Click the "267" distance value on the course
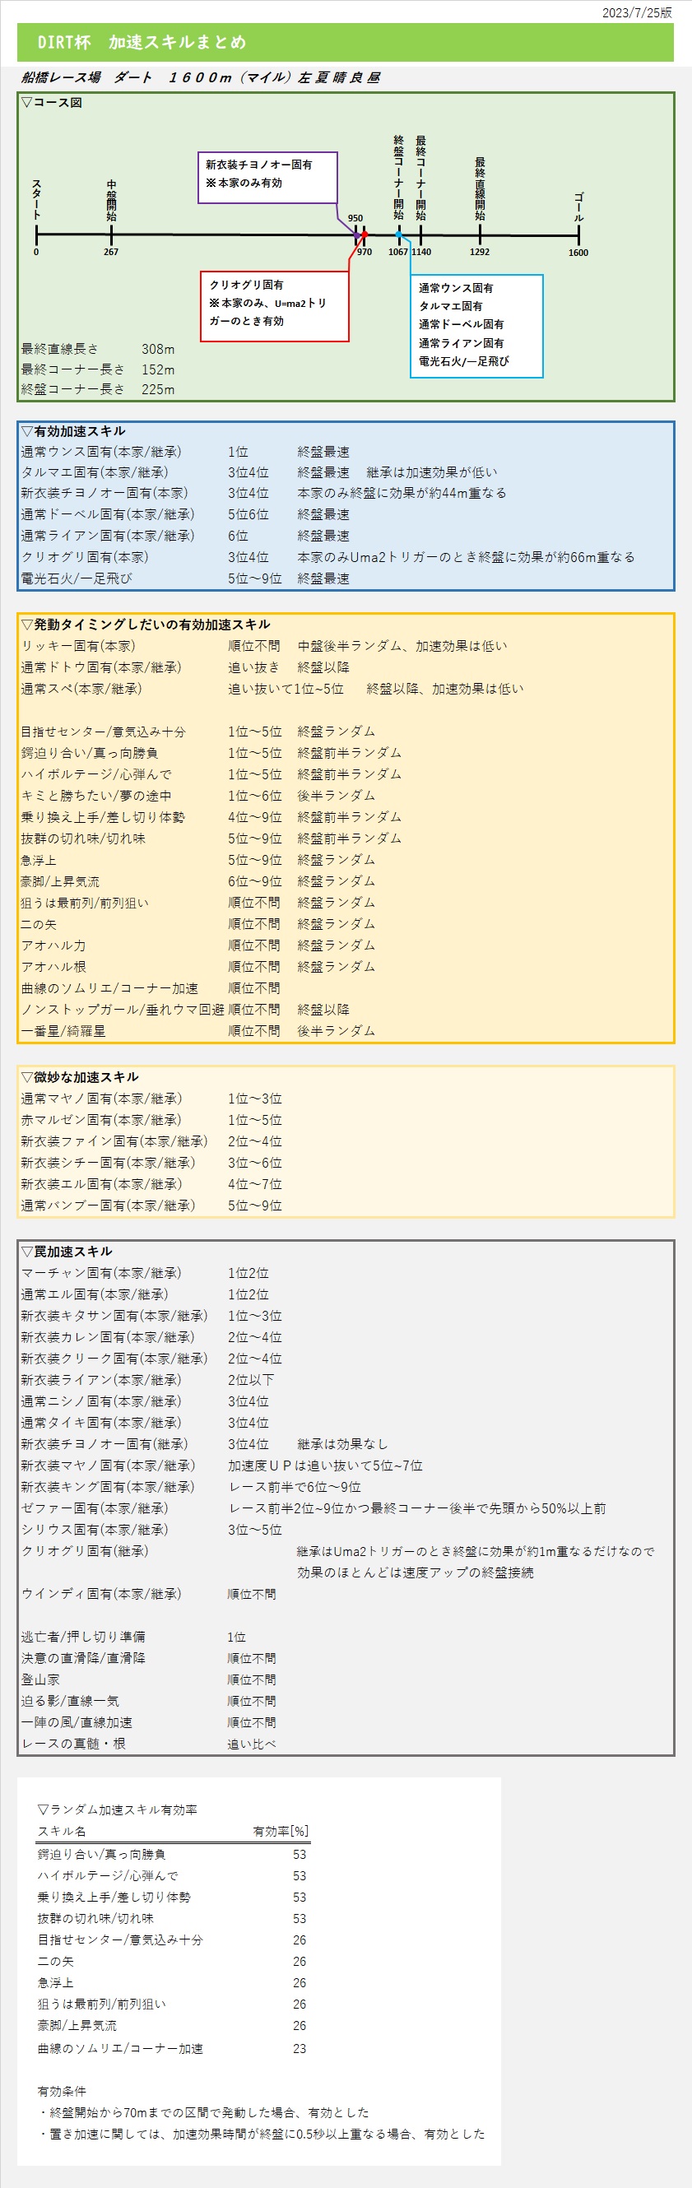 pyautogui.click(x=111, y=253)
